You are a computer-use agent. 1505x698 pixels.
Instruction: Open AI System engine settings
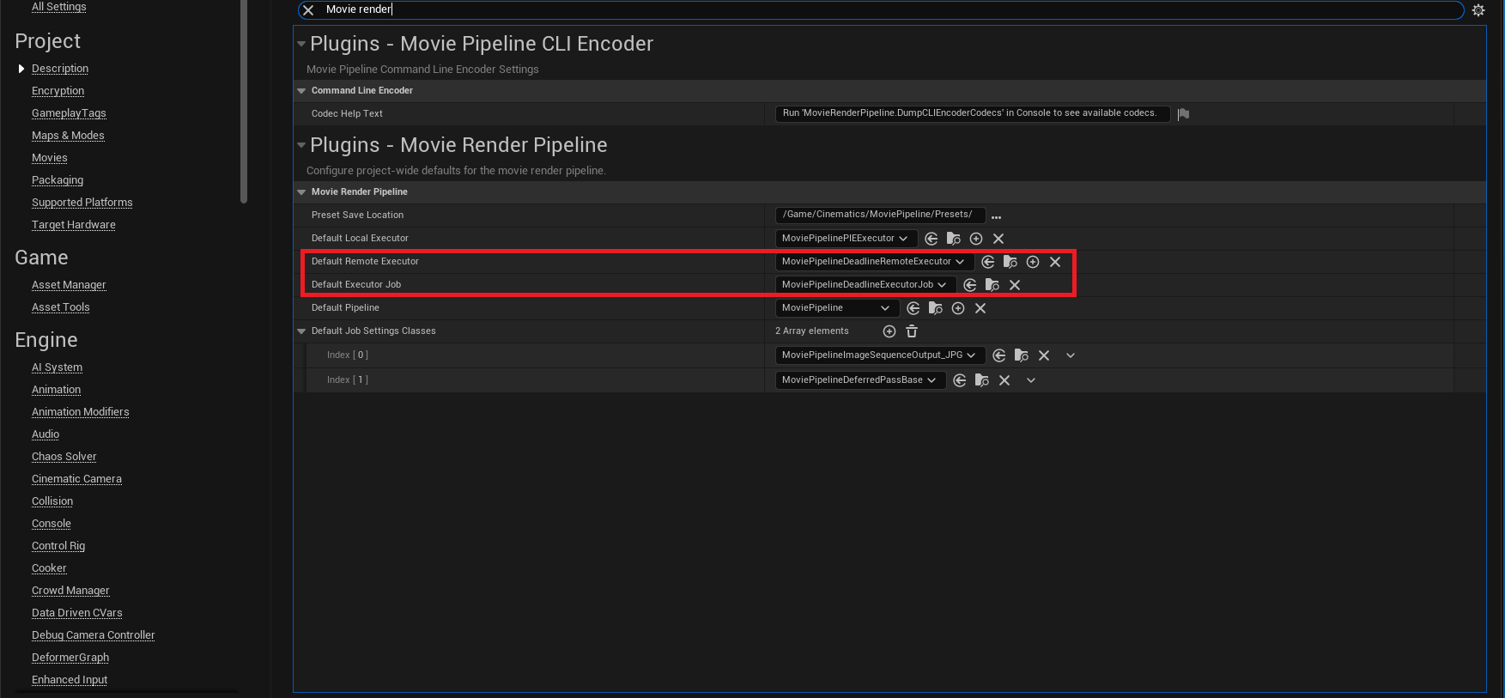(x=58, y=367)
